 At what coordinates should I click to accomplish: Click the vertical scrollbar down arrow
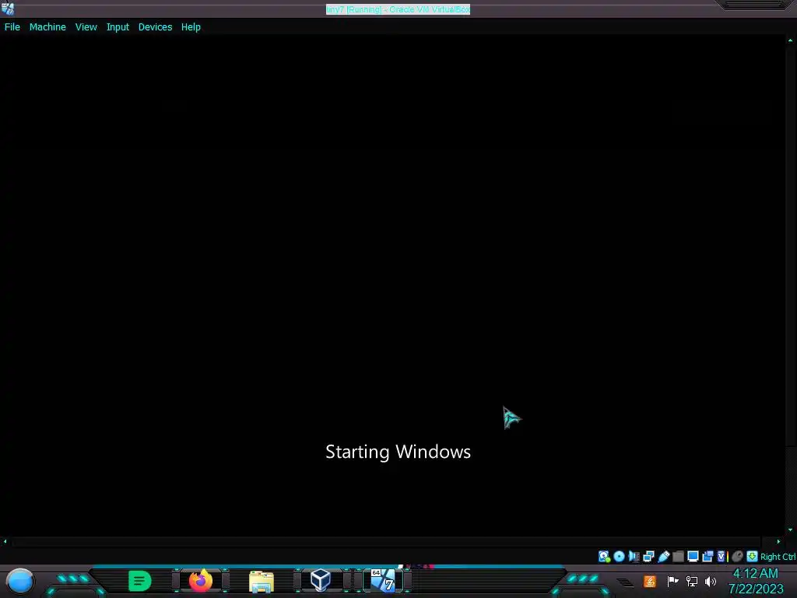point(790,529)
